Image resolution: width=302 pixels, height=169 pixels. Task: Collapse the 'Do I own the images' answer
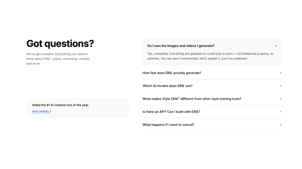(276, 46)
